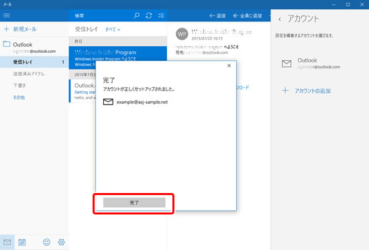Click the Outlook account name in sidebar
Screen dimensions: 369x250
click(23, 44)
